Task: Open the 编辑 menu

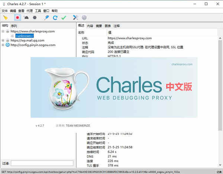Action: [x=13, y=11]
